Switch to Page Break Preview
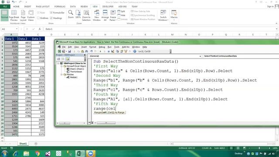 pyautogui.click(x=14, y=15)
